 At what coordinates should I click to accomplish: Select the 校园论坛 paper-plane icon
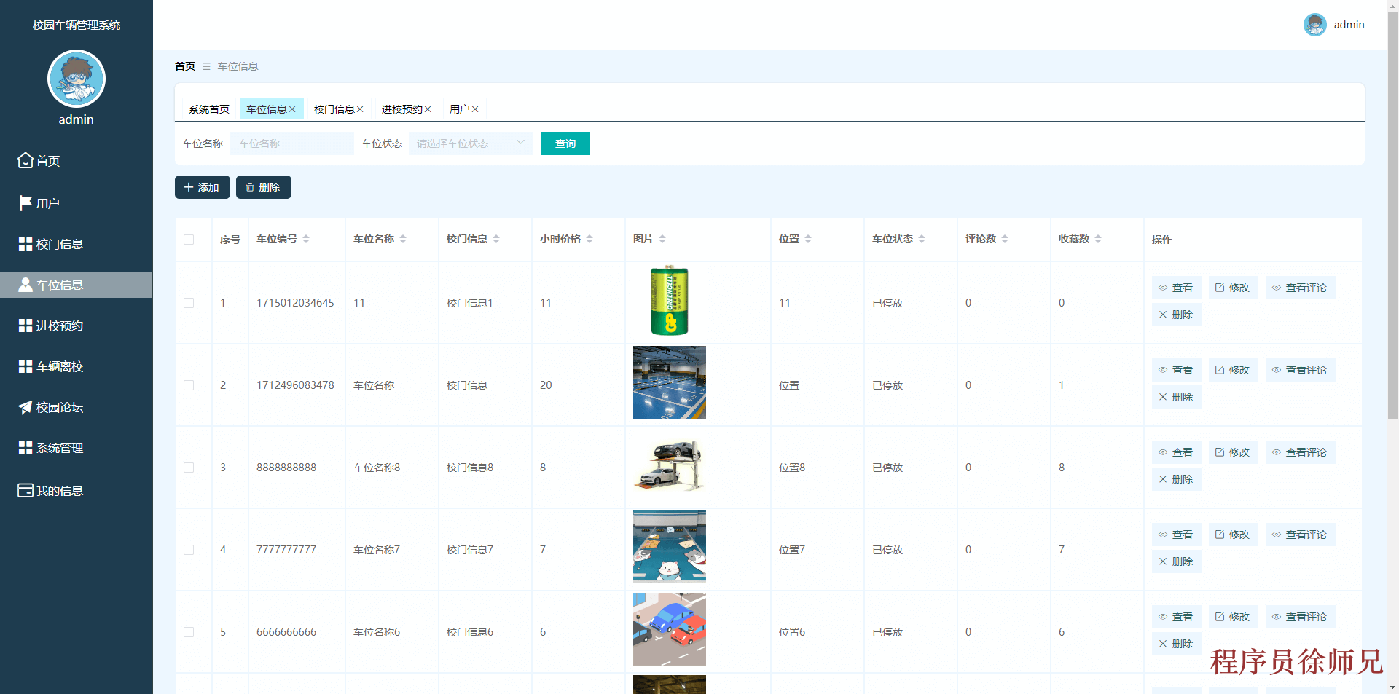click(25, 407)
